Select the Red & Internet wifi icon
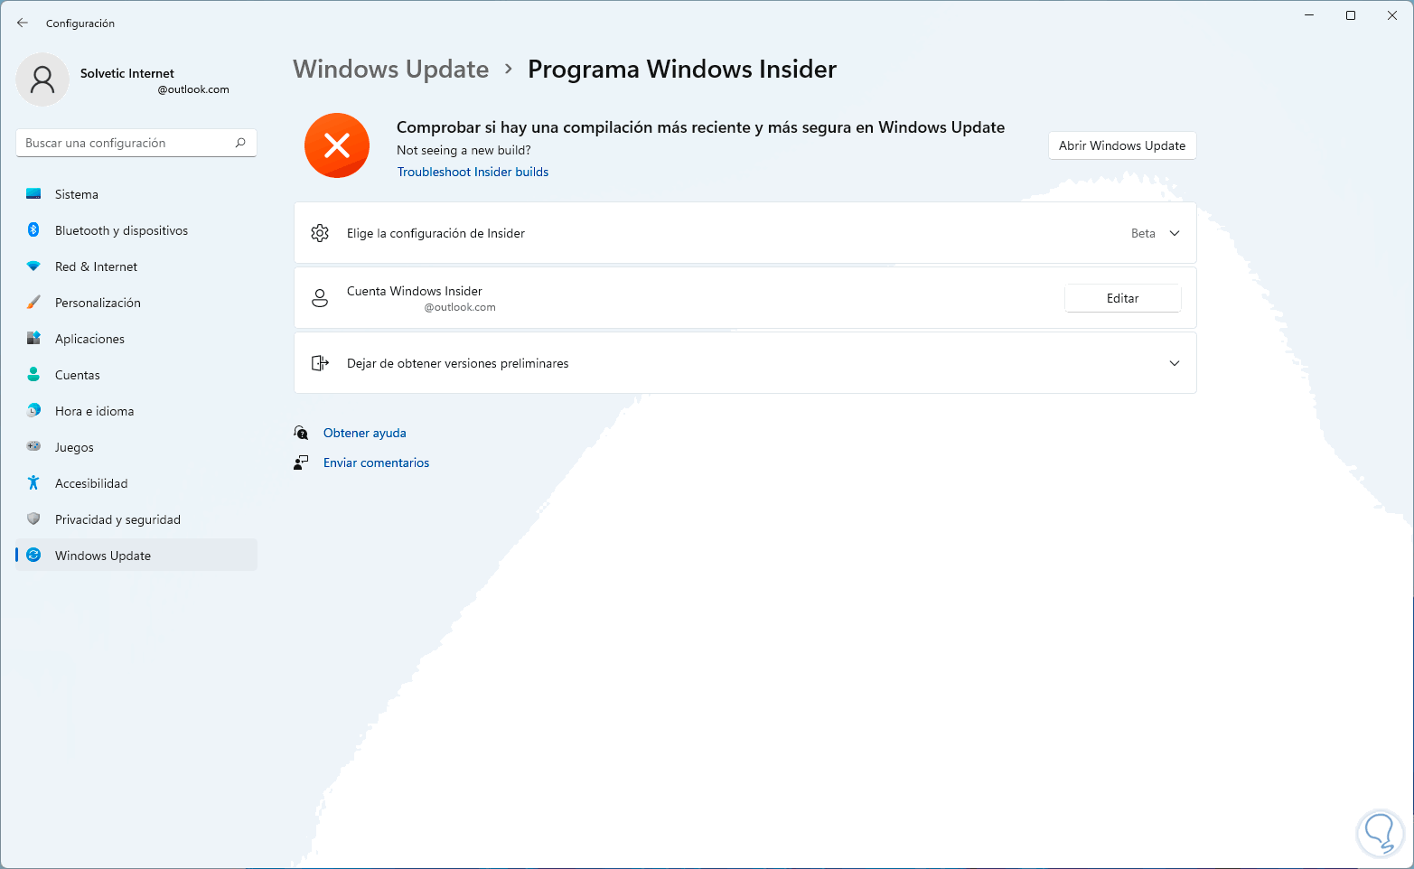Viewport: 1414px width, 869px height. click(x=33, y=266)
